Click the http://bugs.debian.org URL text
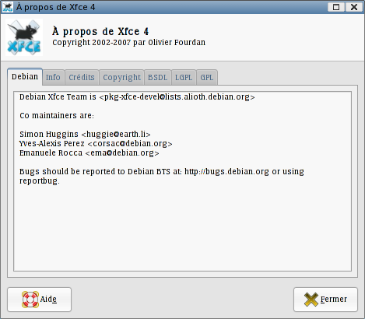Image resolution: width=365 pixels, height=319 pixels. pos(226,172)
